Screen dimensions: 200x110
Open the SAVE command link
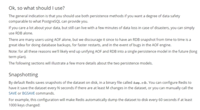pyautogui.click(x=13, y=93)
